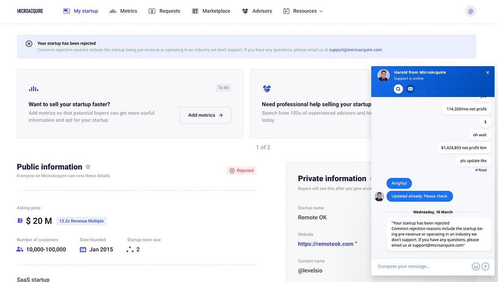Viewport: 498px width, 282px height.
Task: Open the Advisors tab
Action: tap(257, 11)
